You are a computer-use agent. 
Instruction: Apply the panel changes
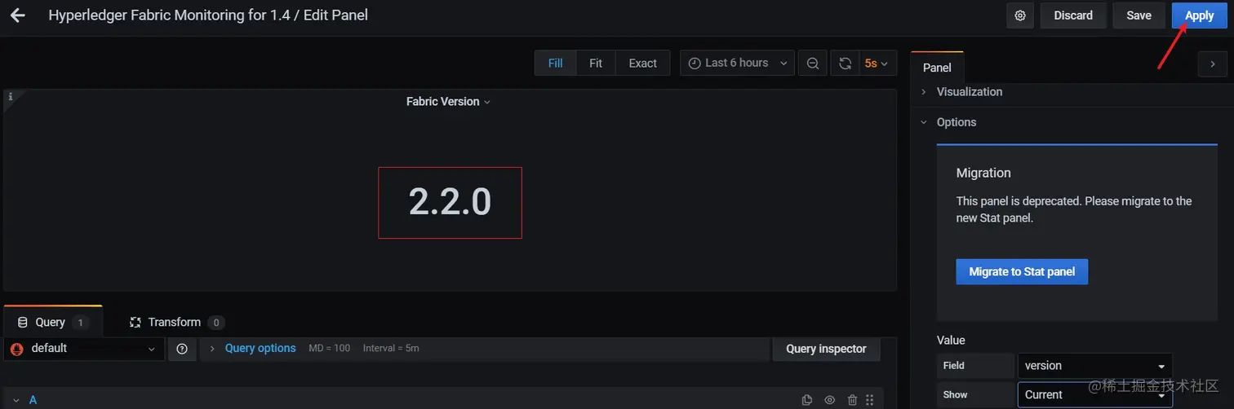pos(1199,15)
